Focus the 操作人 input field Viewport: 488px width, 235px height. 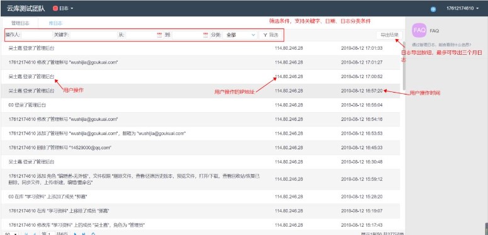pyautogui.click(x=37, y=35)
